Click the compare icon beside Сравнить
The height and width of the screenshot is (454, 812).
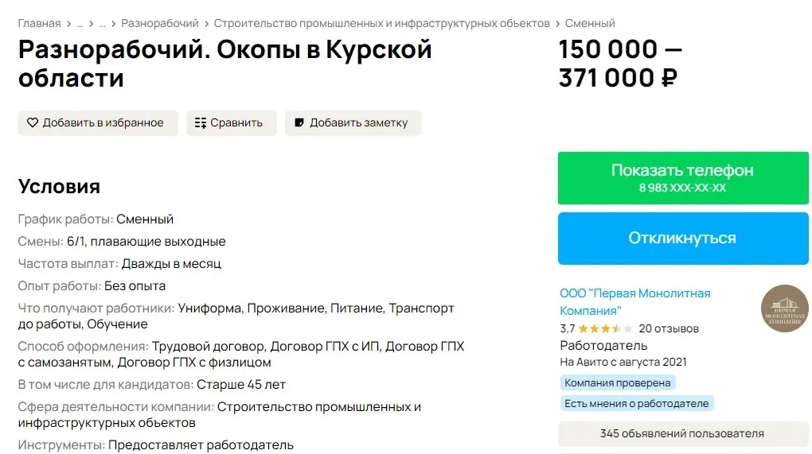[x=201, y=123]
